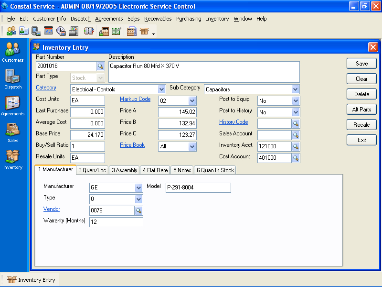382x287 pixels.
Task: Click the Description text field
Action: (x=204, y=72)
